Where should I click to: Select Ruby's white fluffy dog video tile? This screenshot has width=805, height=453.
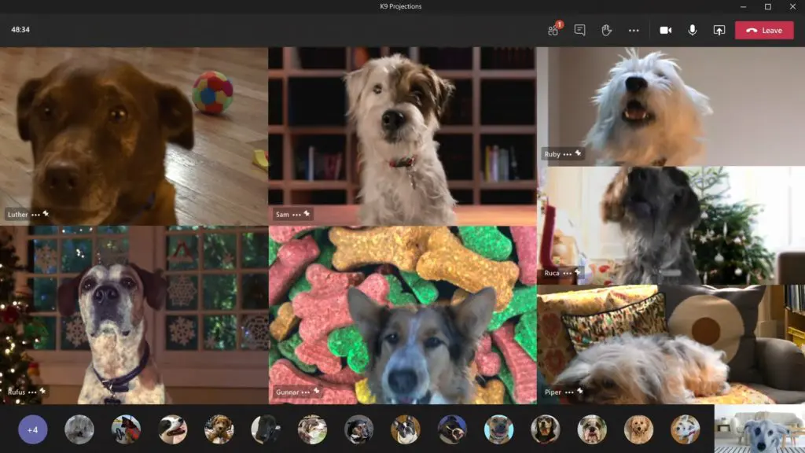click(x=671, y=106)
